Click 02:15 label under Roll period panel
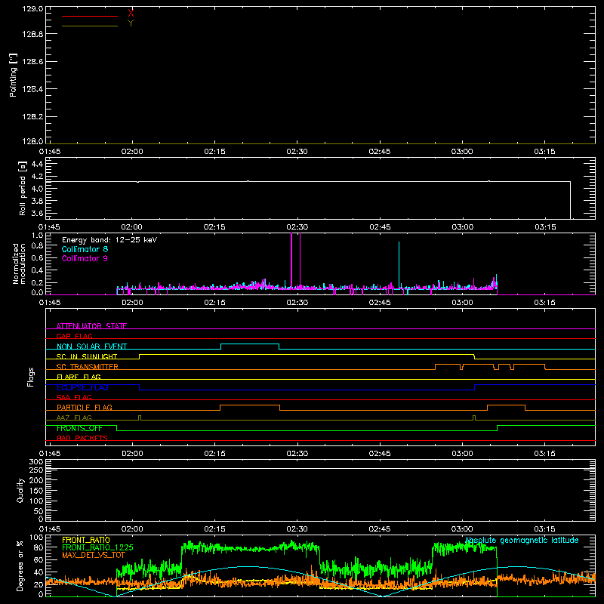The image size is (604, 604). pos(214,227)
